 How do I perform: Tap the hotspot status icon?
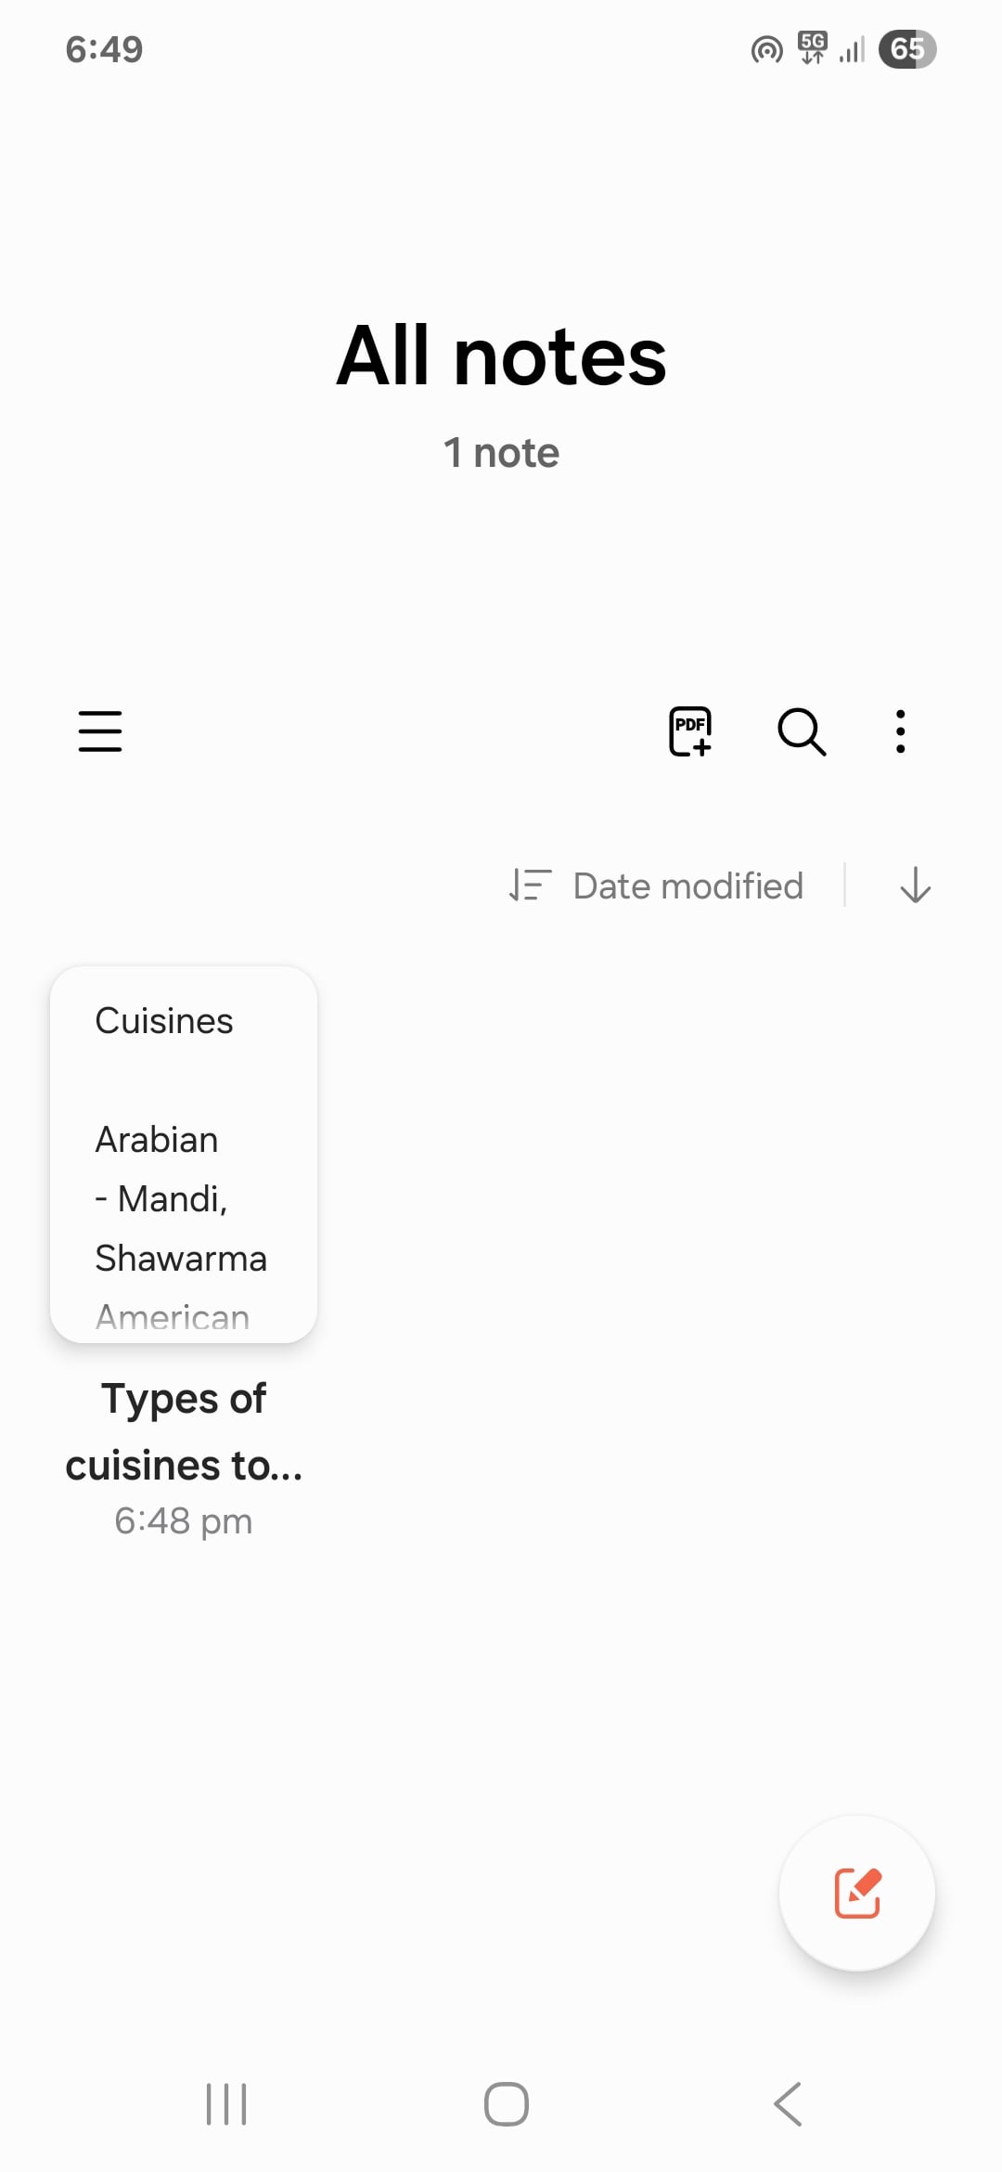(x=766, y=49)
